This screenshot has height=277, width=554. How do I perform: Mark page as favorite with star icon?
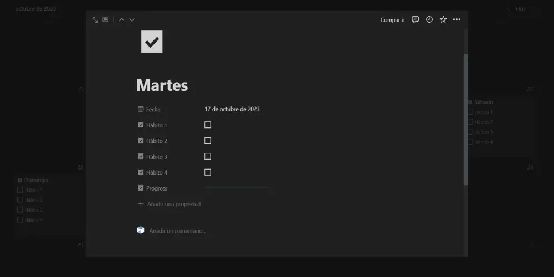(x=443, y=20)
